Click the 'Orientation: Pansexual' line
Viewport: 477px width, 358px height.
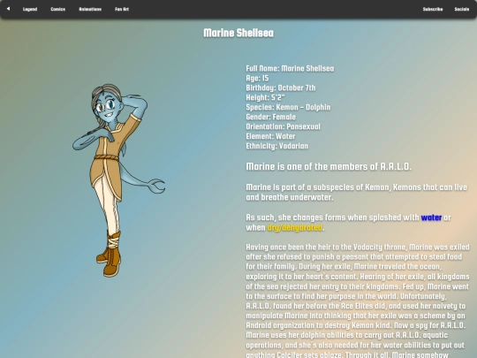tap(283, 126)
